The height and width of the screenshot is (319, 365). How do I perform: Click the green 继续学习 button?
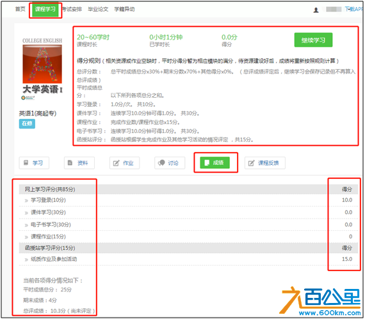[313, 40]
